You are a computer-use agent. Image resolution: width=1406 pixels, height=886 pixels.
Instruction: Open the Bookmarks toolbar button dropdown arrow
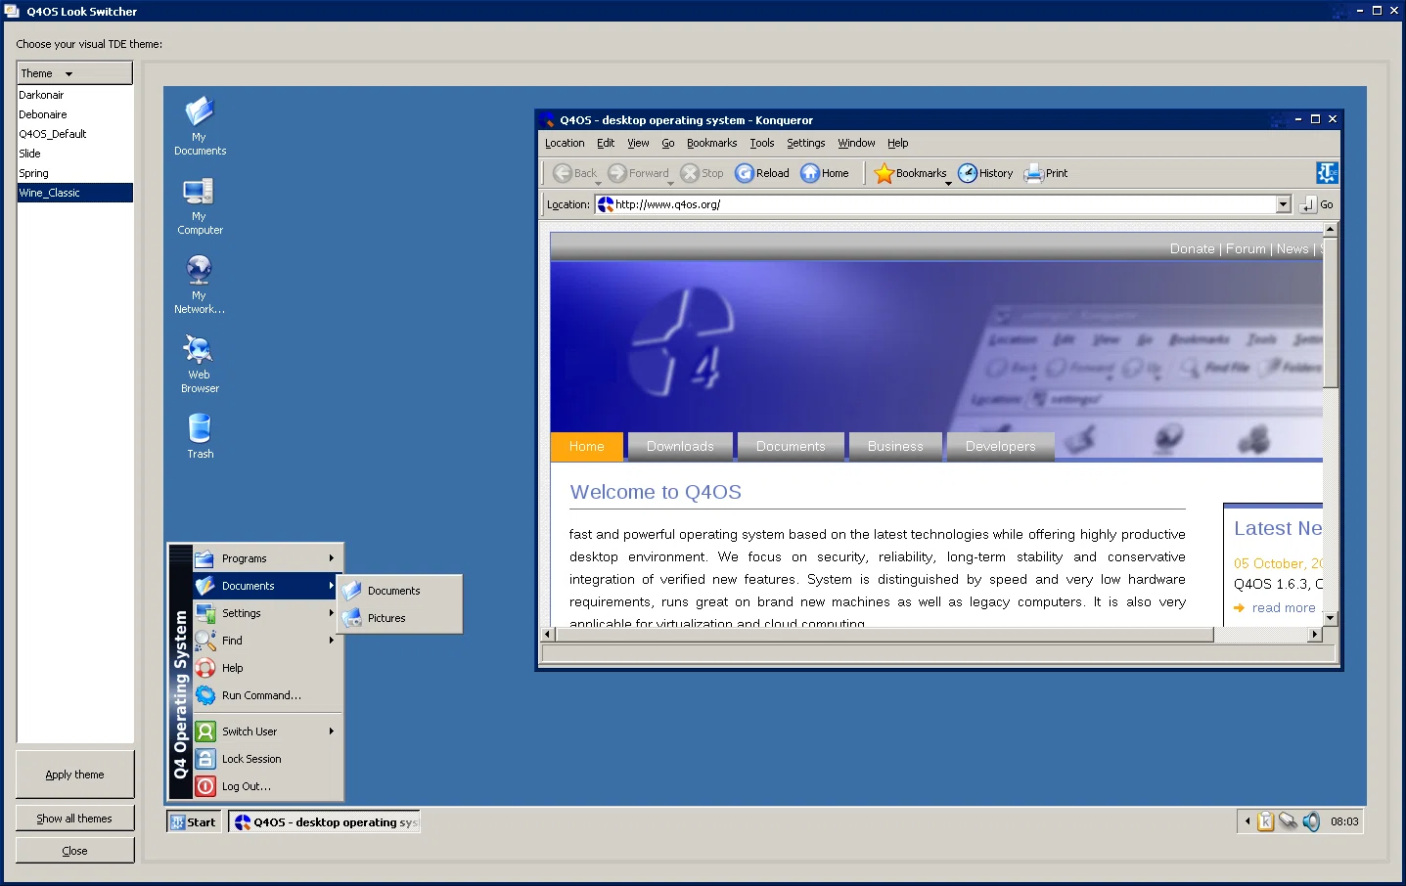[x=948, y=183]
